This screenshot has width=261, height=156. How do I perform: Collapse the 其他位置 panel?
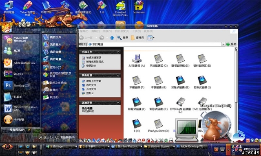(x=118, y=75)
